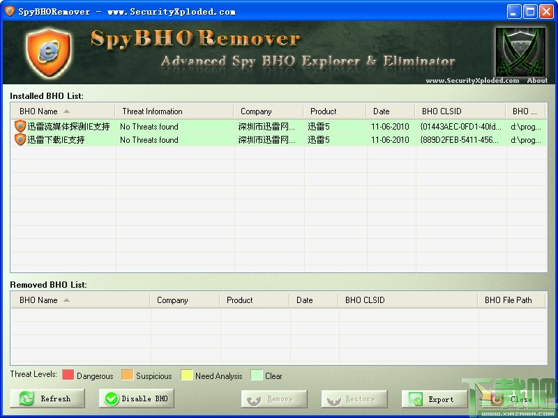Click the green arrows Refresh icon
558x418 pixels.
click(x=27, y=398)
